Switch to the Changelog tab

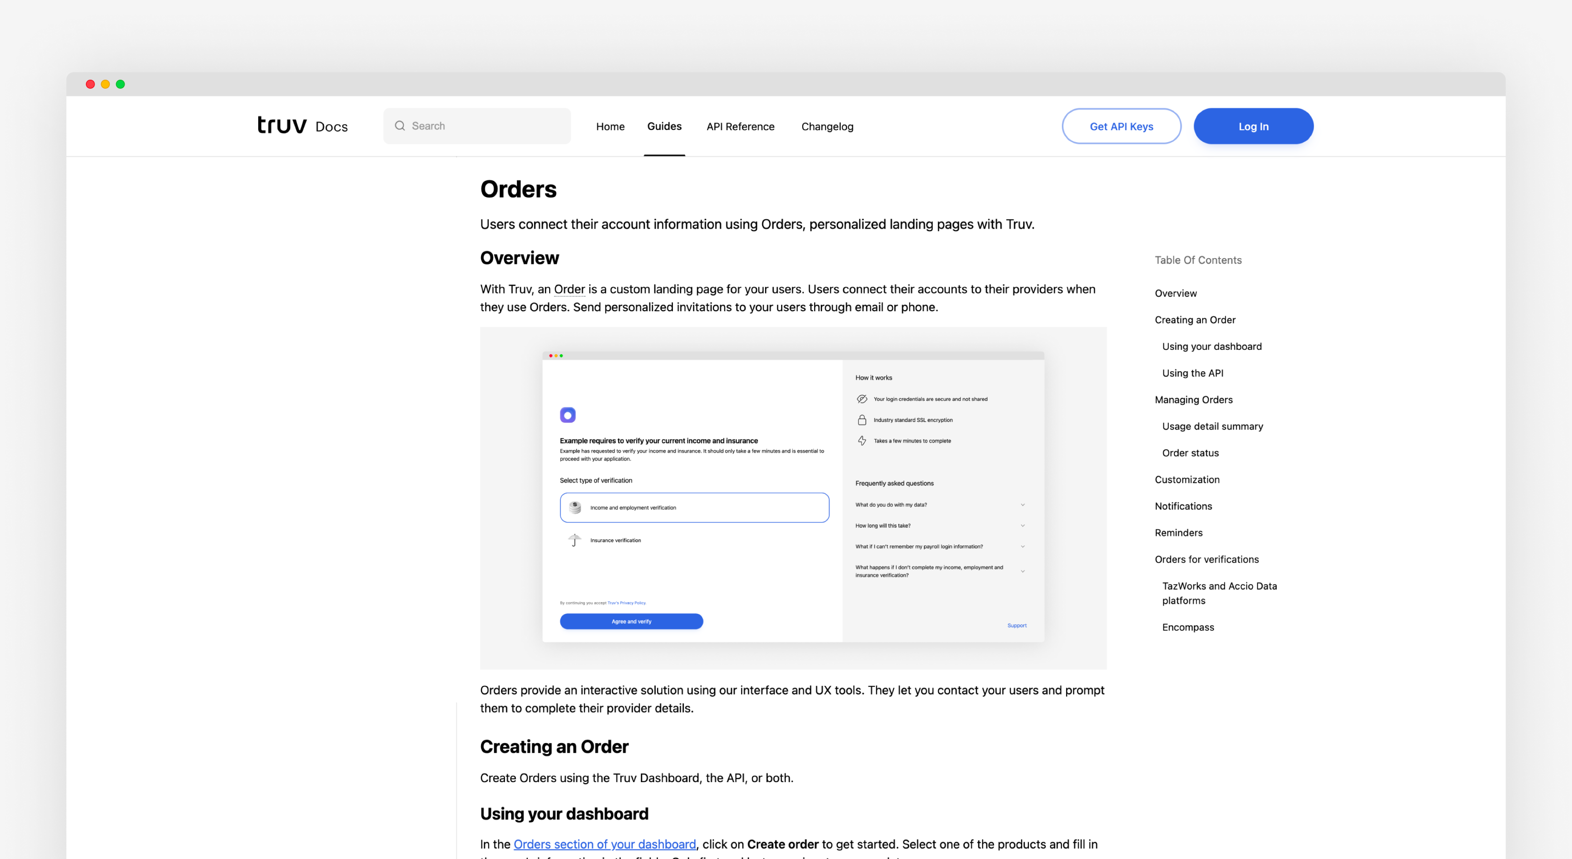tap(827, 126)
